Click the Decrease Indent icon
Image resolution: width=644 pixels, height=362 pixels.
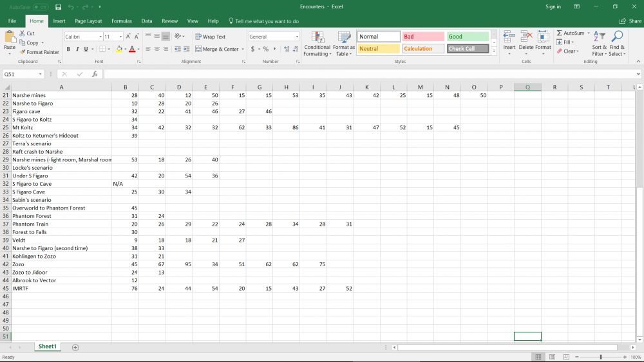178,49
